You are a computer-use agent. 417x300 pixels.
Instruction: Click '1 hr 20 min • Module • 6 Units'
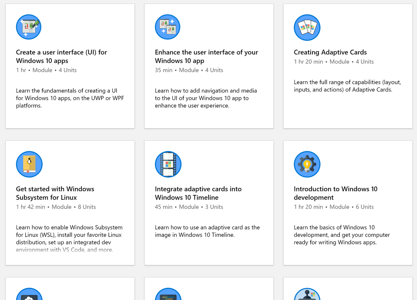pyautogui.click(x=334, y=207)
